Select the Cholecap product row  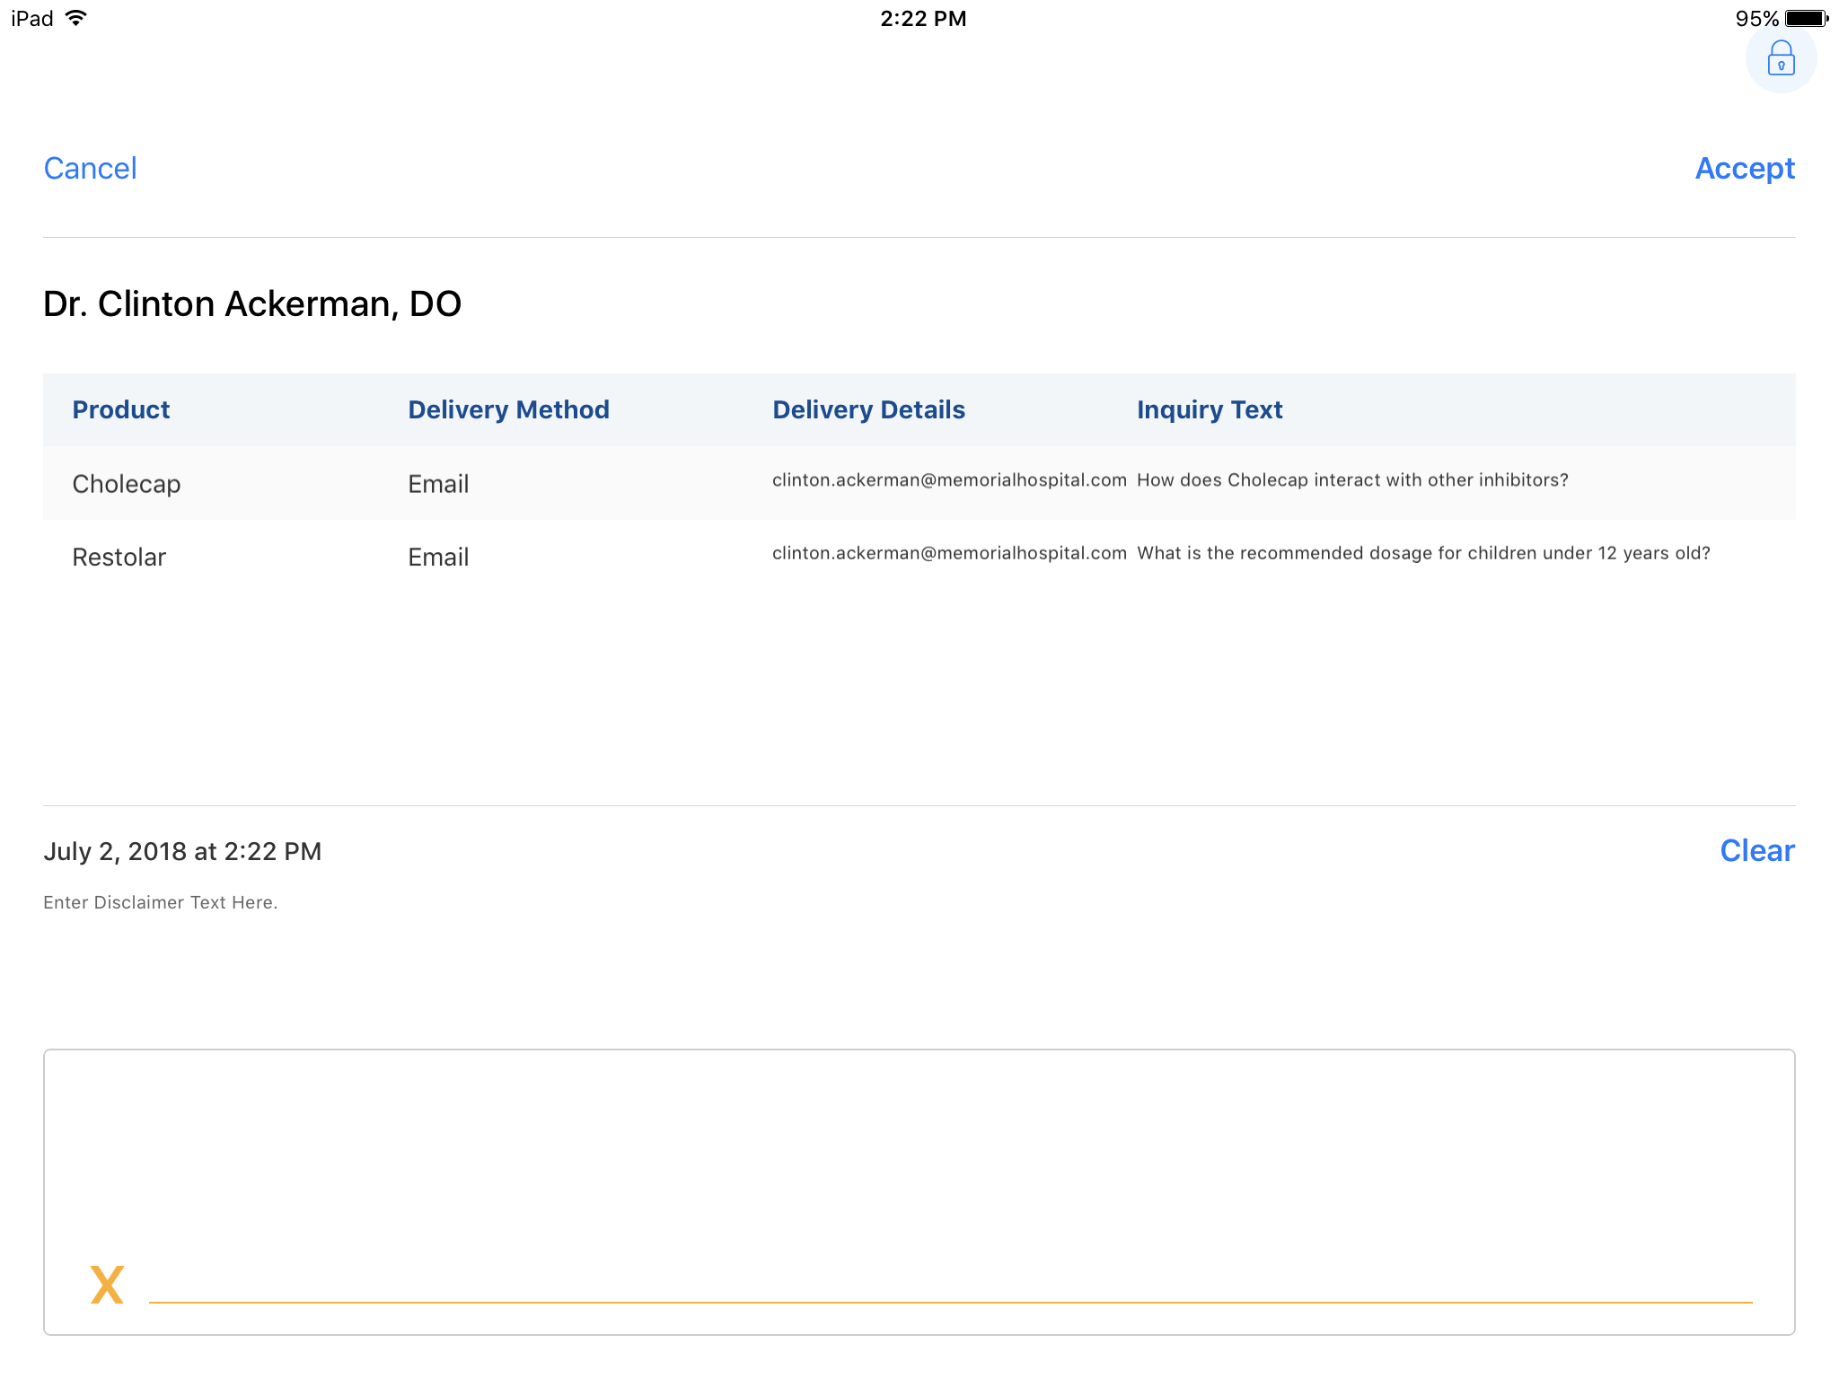(x=127, y=484)
